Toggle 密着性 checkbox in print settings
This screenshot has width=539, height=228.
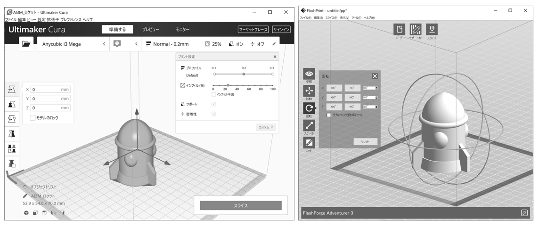coord(213,114)
